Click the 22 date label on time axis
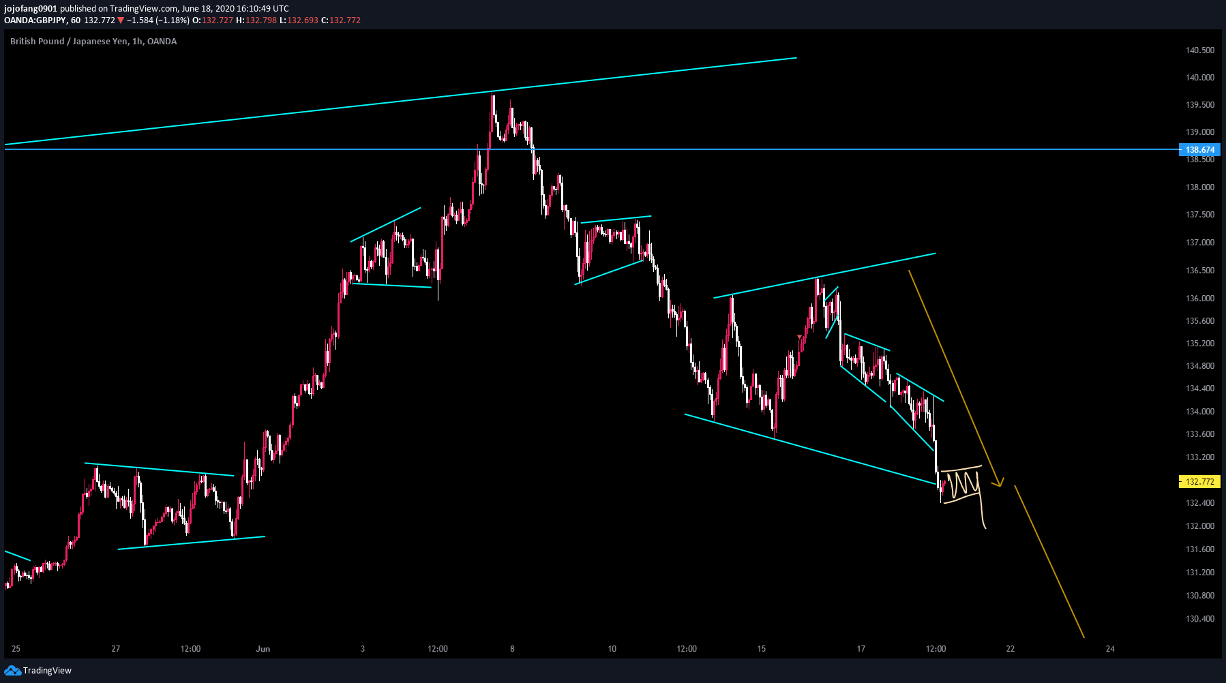1226x683 pixels. click(x=1011, y=649)
